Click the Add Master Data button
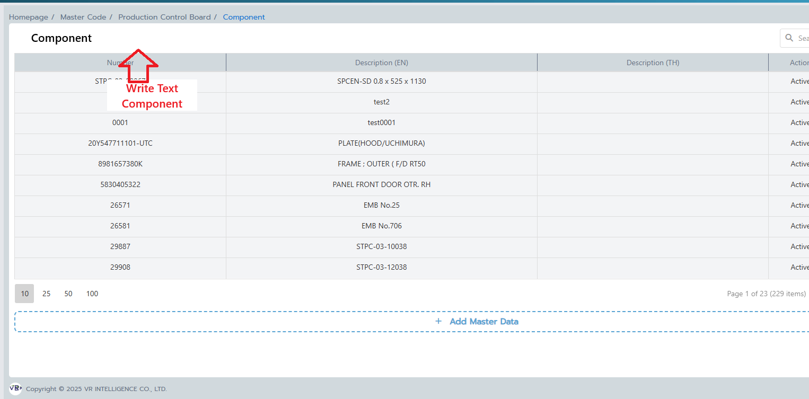Viewport: 809px width, 399px height. 483,321
